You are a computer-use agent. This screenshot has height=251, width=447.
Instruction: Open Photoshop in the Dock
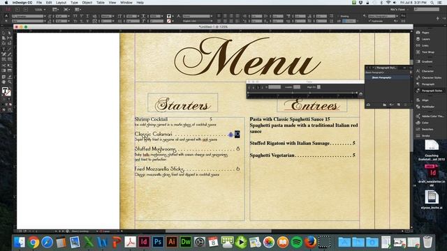coord(158,242)
